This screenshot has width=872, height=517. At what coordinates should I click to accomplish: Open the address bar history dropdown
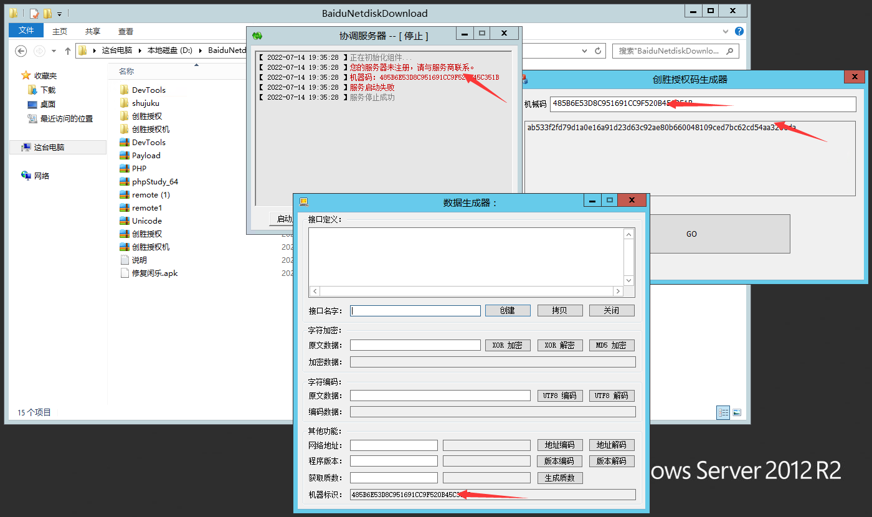tap(584, 51)
